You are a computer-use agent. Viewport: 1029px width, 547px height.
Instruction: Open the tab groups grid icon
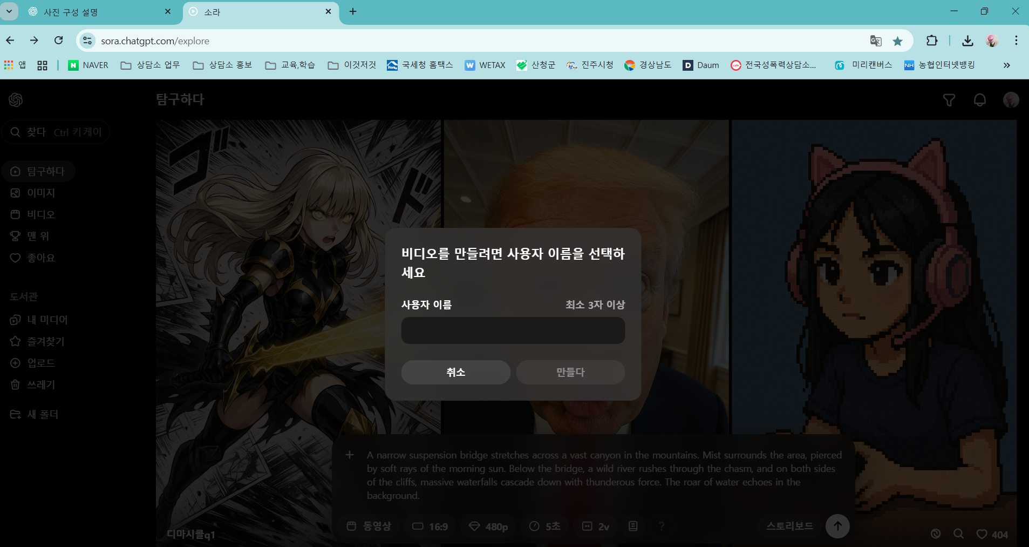click(x=42, y=65)
